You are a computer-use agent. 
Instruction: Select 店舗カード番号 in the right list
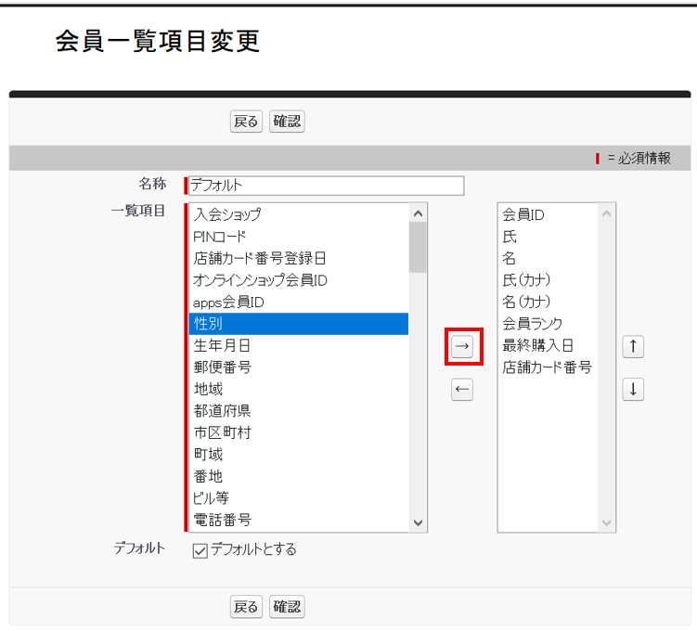tap(547, 367)
